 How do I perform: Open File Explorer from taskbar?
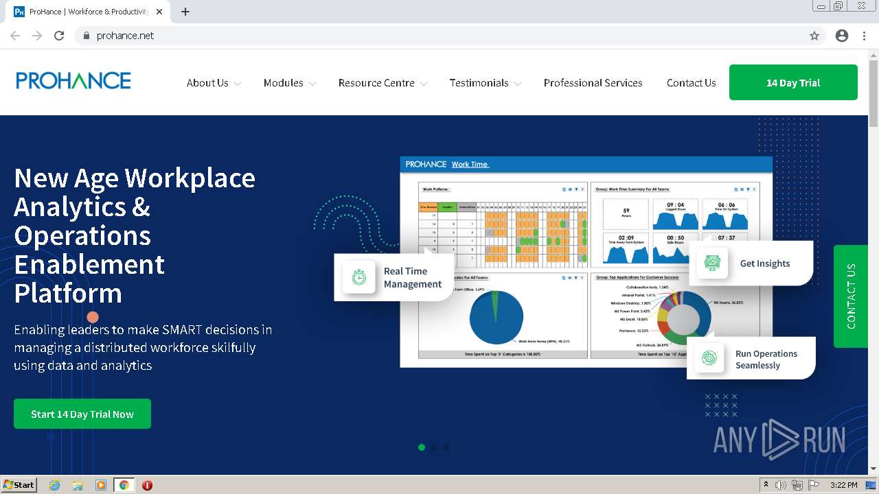(78, 485)
